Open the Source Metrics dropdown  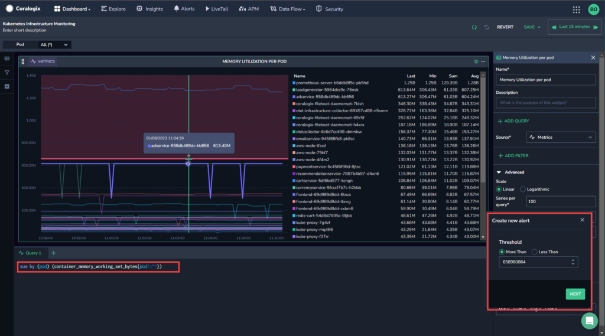coord(561,138)
